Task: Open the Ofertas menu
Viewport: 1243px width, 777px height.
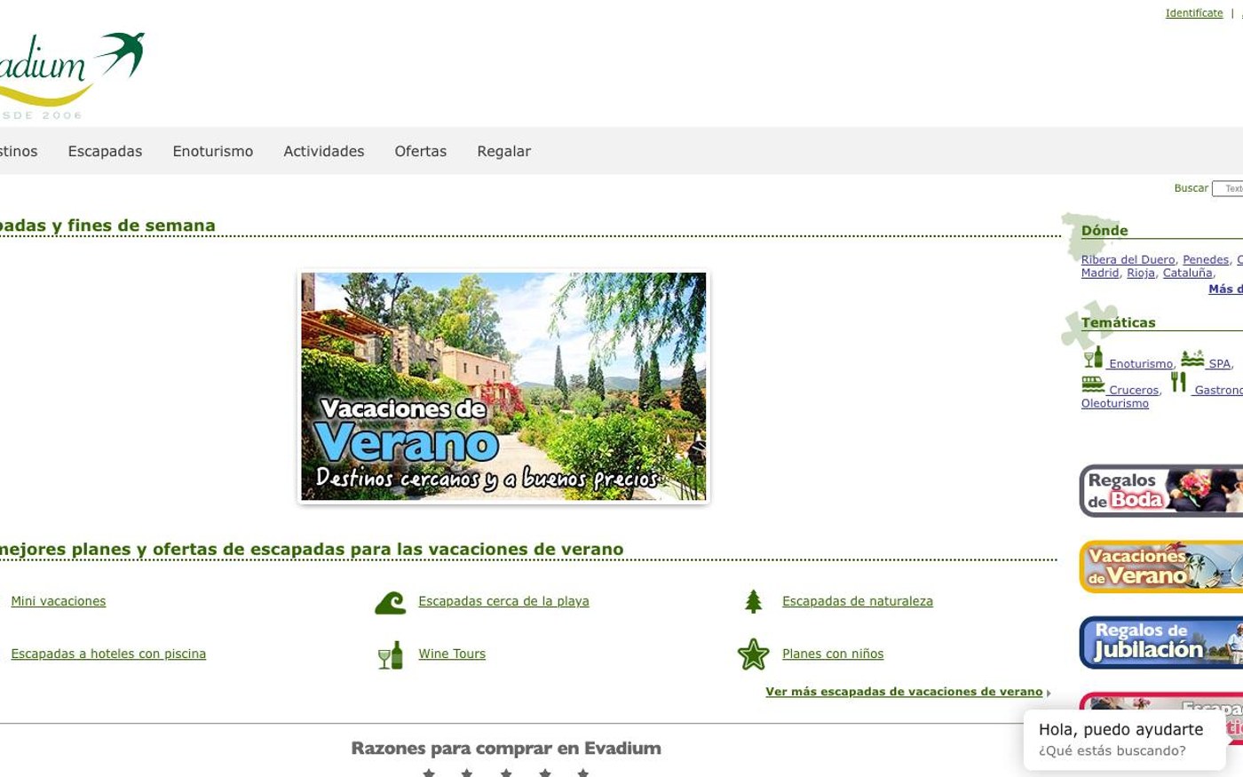Action: point(421,151)
